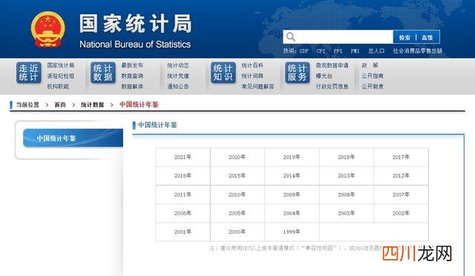This screenshot has width=475, height=276.
Task: Open 国家统计局 link under 走近统计
Action: coord(61,65)
